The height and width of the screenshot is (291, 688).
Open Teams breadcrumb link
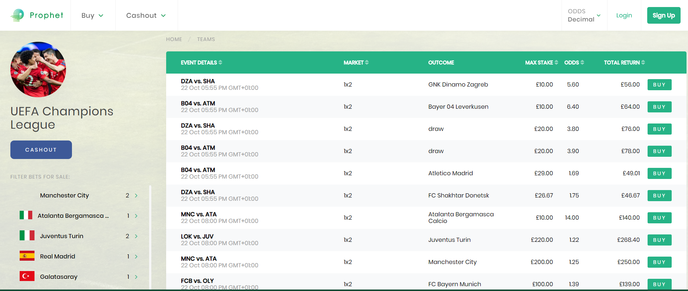pyautogui.click(x=206, y=39)
